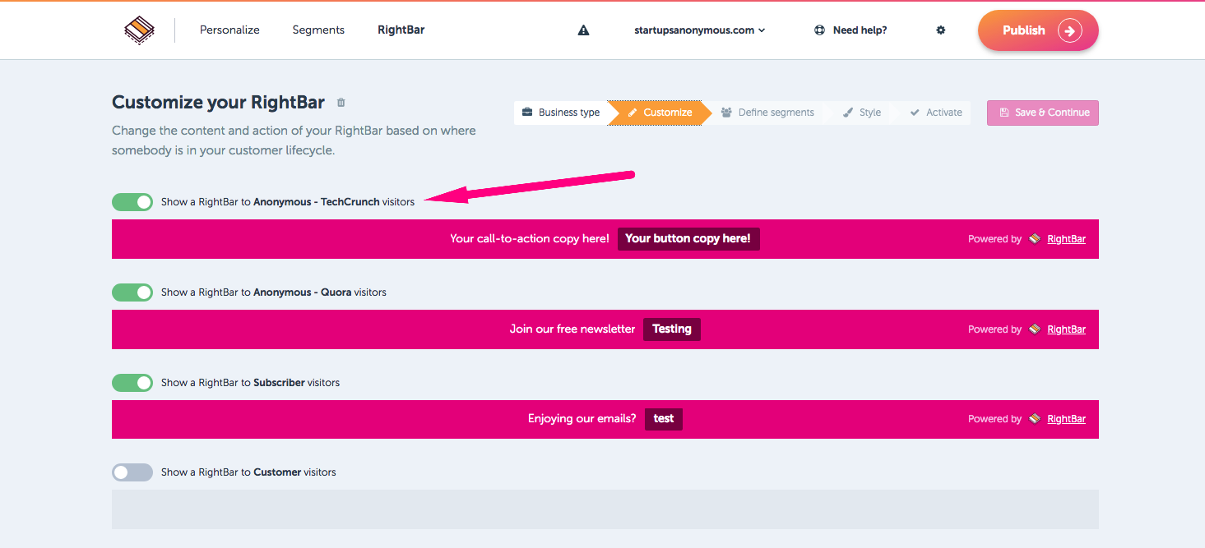This screenshot has height=548, width=1205.
Task: Click the briefcase icon in Business type step
Action: [528, 113]
